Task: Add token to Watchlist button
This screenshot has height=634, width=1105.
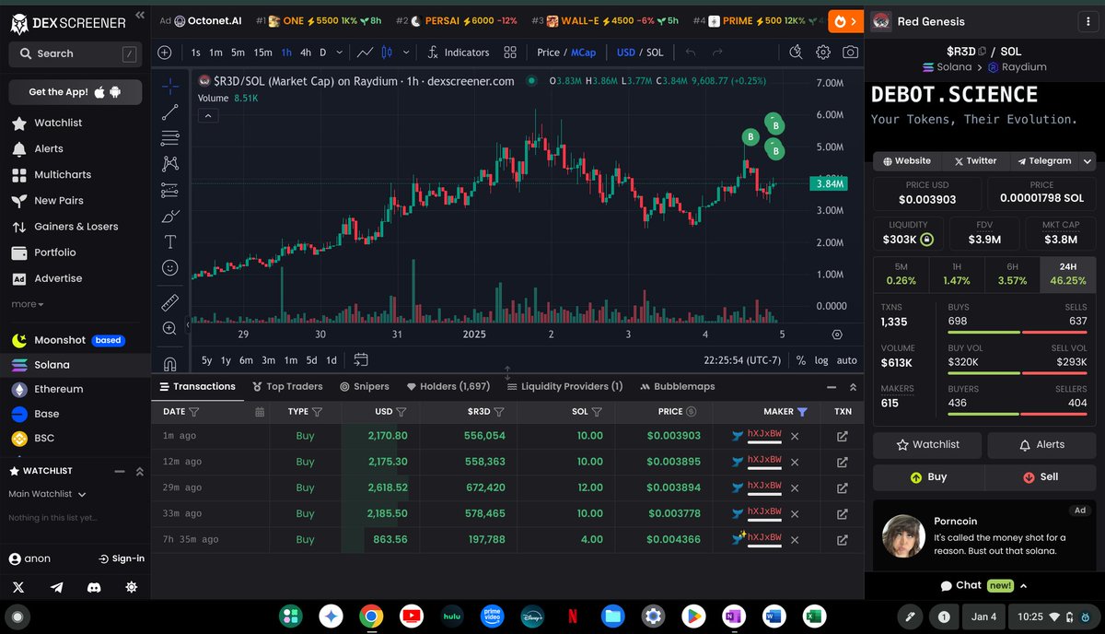Action: pos(928,445)
